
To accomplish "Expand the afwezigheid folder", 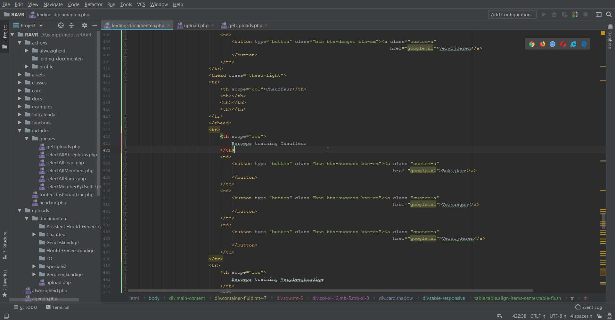I will coord(27,51).
